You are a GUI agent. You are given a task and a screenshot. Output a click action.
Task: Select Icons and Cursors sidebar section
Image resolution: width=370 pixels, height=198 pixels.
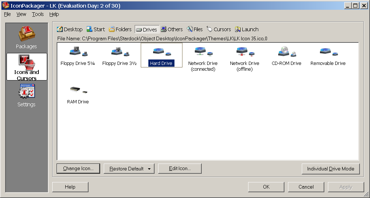point(27,67)
